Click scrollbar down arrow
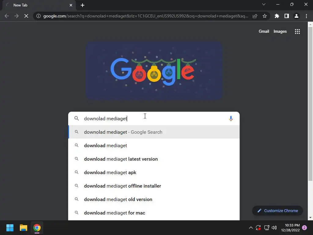 (x=310, y=218)
